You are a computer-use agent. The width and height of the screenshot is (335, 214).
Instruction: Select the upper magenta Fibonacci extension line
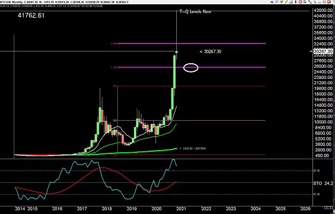[192, 43]
